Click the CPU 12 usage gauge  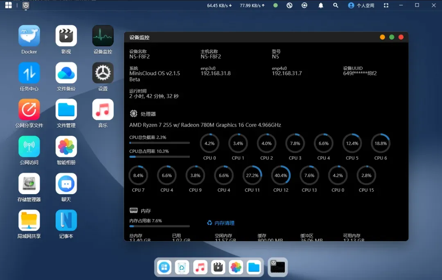click(x=281, y=175)
